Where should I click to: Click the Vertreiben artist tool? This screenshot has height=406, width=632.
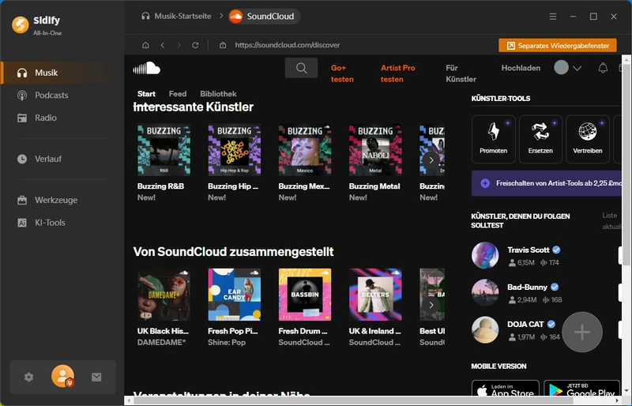pyautogui.click(x=588, y=139)
